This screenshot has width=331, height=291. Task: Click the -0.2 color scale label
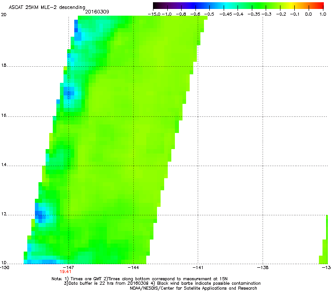tap(281, 14)
